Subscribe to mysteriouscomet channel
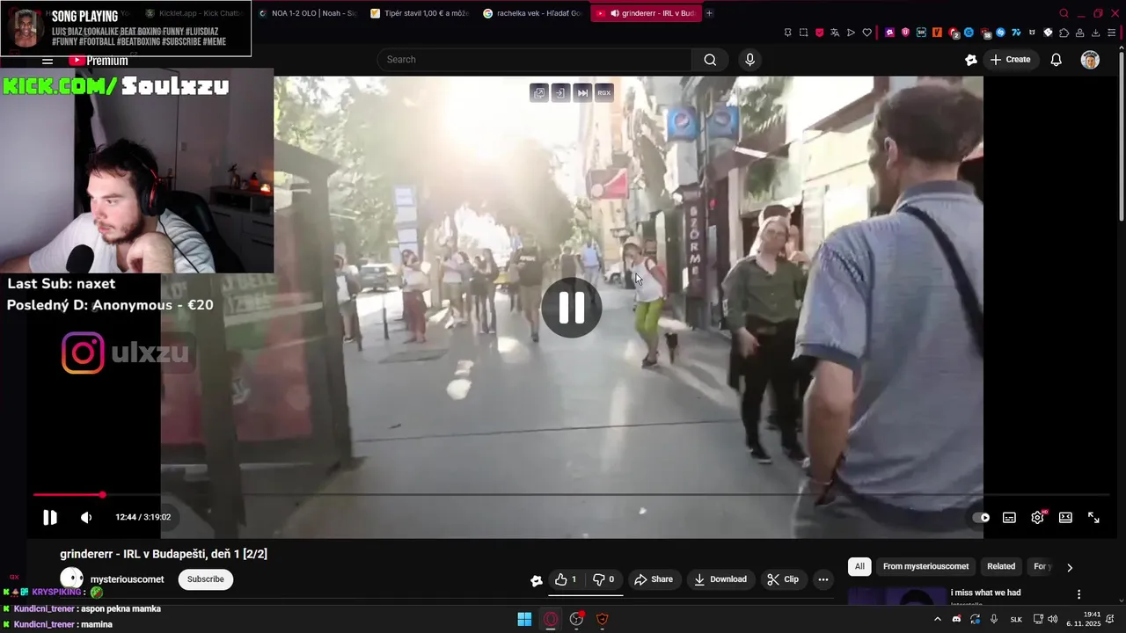The height and width of the screenshot is (633, 1126). click(x=206, y=579)
